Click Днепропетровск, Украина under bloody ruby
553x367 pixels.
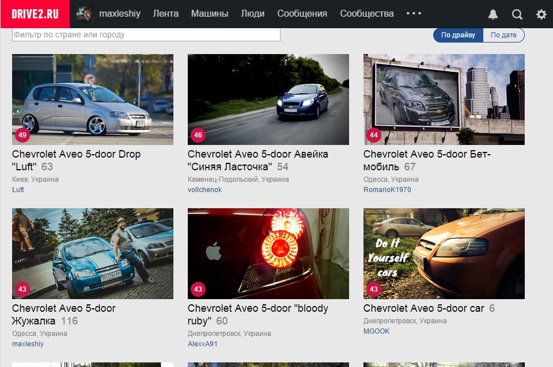[229, 334]
